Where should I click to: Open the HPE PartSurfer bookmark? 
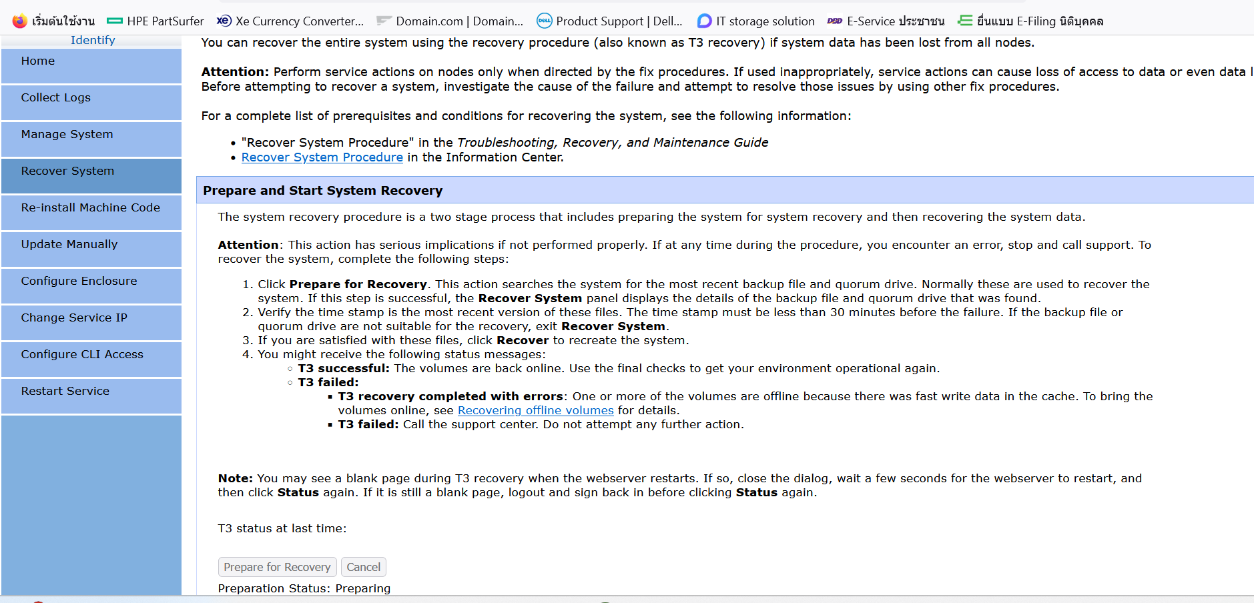click(155, 21)
